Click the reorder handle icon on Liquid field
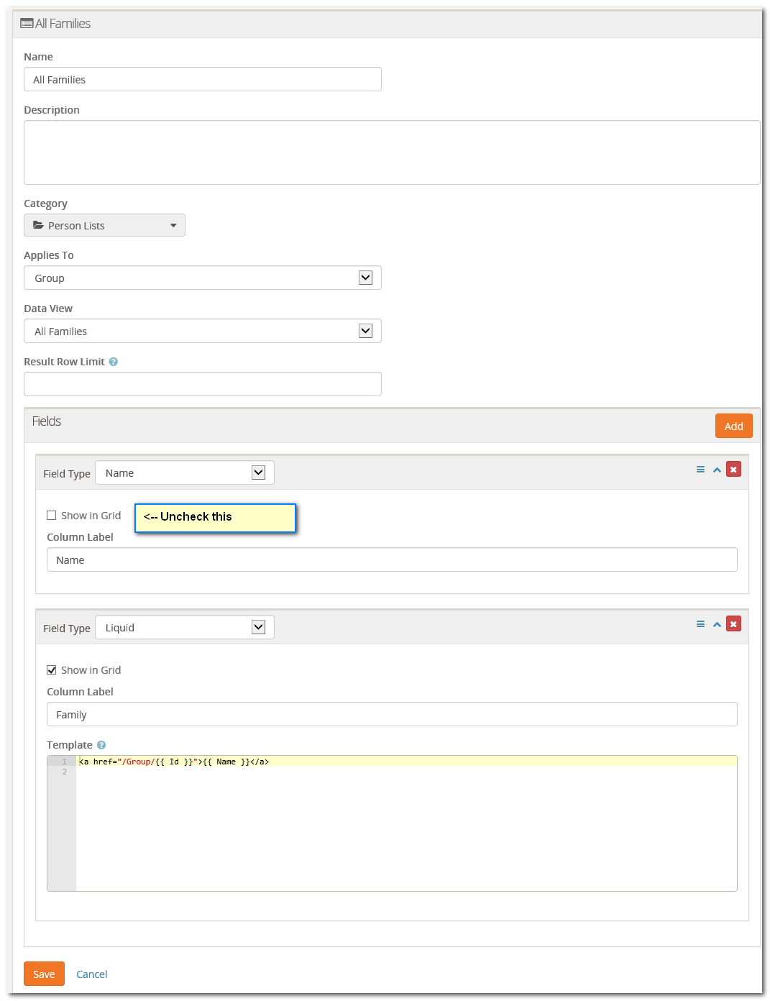The width and height of the screenshot is (770, 1001). 700,624
